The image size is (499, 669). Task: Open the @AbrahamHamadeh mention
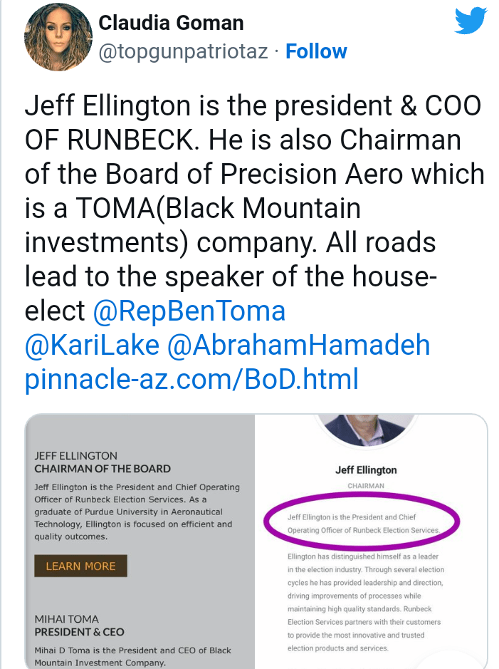tap(298, 346)
